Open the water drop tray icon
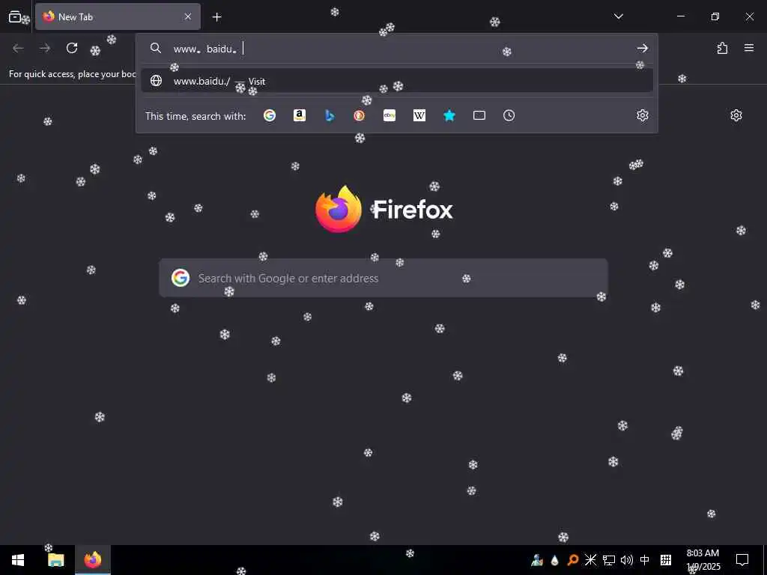 pyautogui.click(x=555, y=560)
